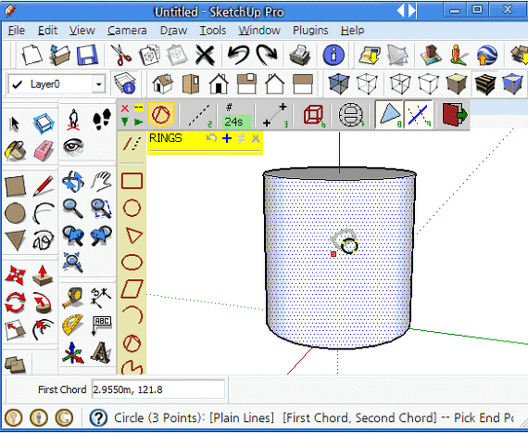Click the blue plus in RINGS palette
The height and width of the screenshot is (434, 528).
tap(227, 138)
